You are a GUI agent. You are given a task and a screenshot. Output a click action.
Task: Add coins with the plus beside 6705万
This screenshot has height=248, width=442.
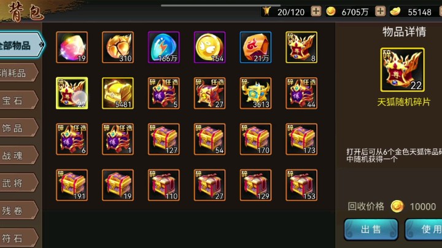pyautogui.click(x=380, y=11)
